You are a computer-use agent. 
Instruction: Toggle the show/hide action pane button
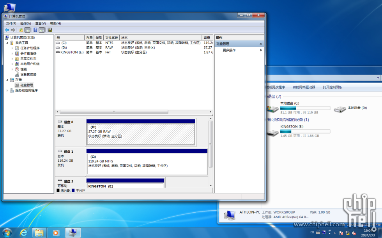(x=42, y=30)
